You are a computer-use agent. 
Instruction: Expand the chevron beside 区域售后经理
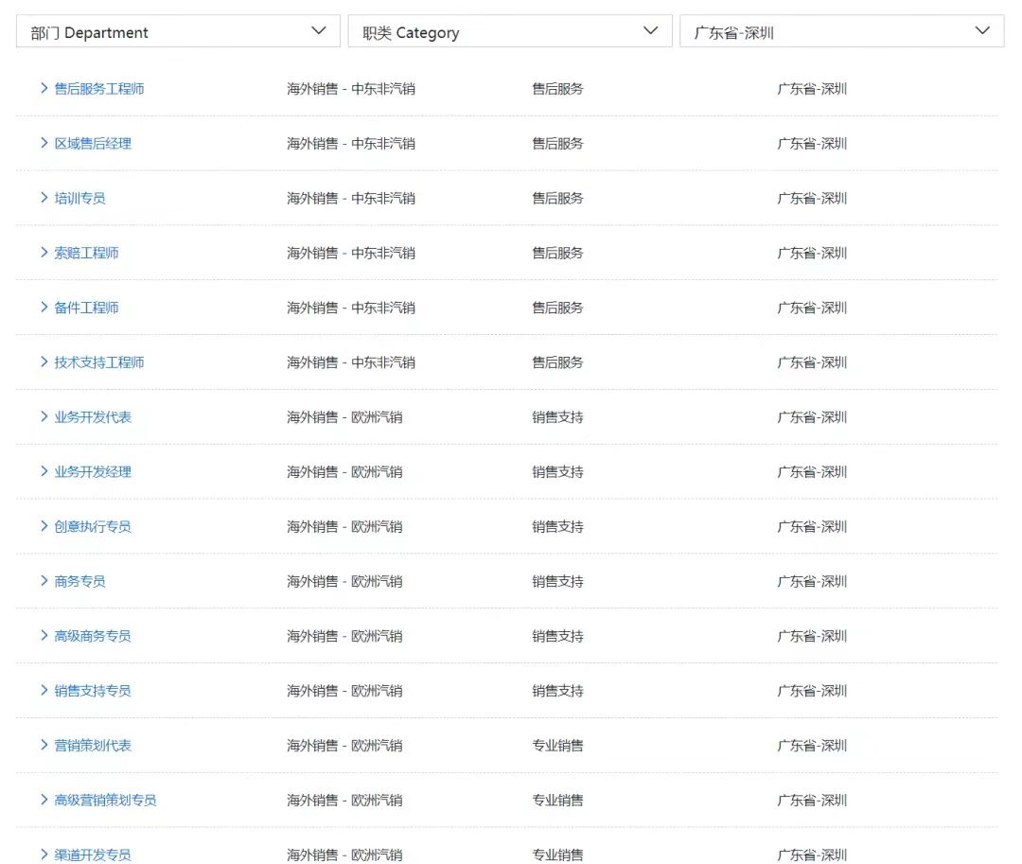(x=44, y=143)
